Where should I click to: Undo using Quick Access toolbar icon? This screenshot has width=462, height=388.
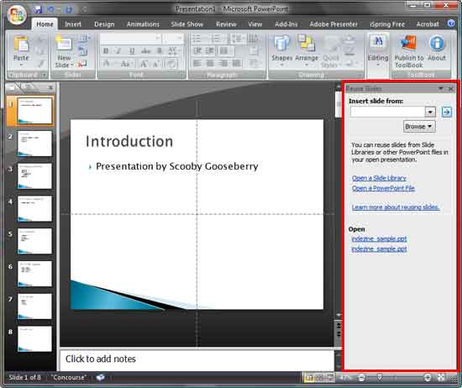[50, 9]
